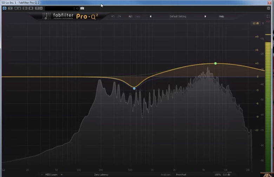Click the 0.0 dB output gain value
The width and height of the screenshot is (274, 177).
[227, 175]
